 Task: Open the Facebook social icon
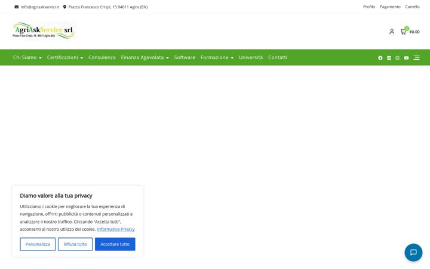[380, 57]
